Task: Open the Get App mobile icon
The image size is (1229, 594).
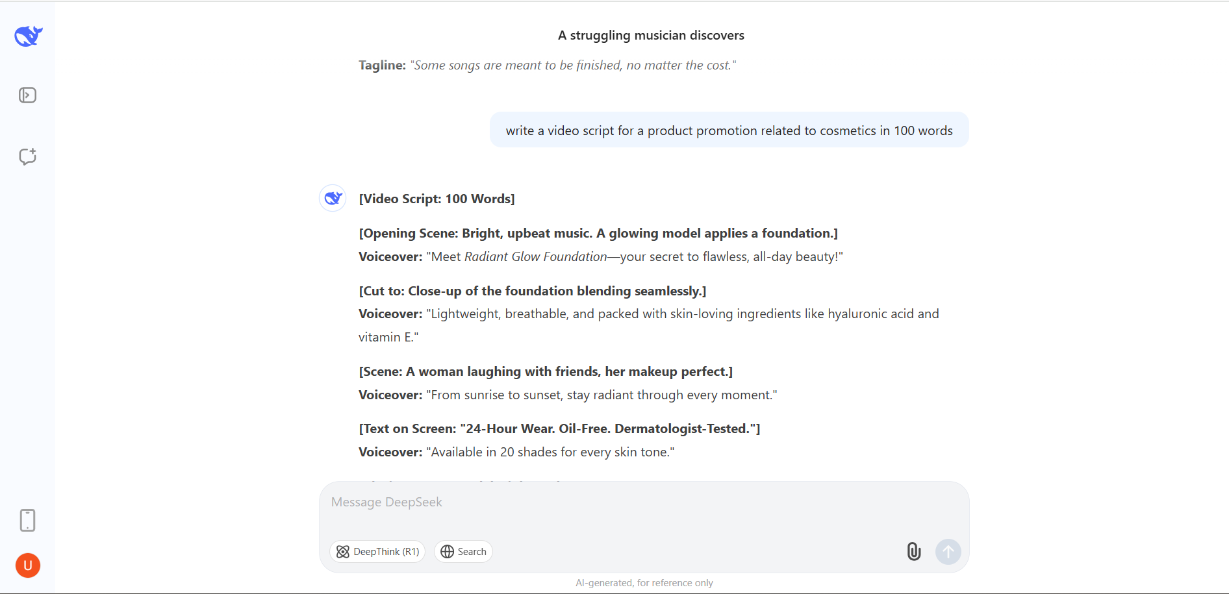Action: click(27, 520)
